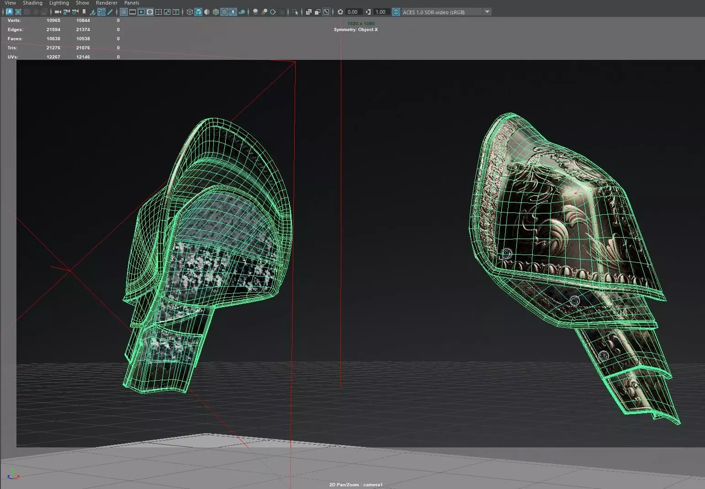Open Camera Attributes from panel toolbar
This screenshot has width=705, height=489.
pyautogui.click(x=75, y=12)
